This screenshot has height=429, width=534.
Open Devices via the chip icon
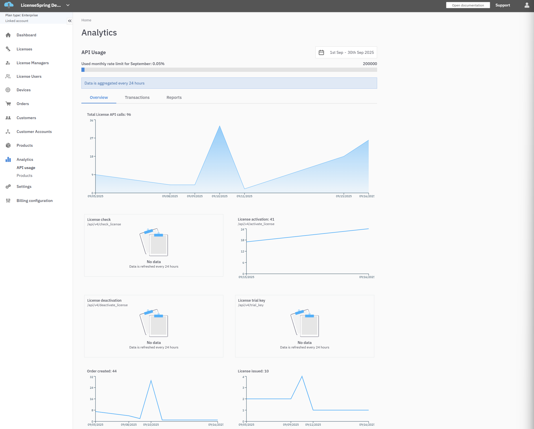point(8,90)
